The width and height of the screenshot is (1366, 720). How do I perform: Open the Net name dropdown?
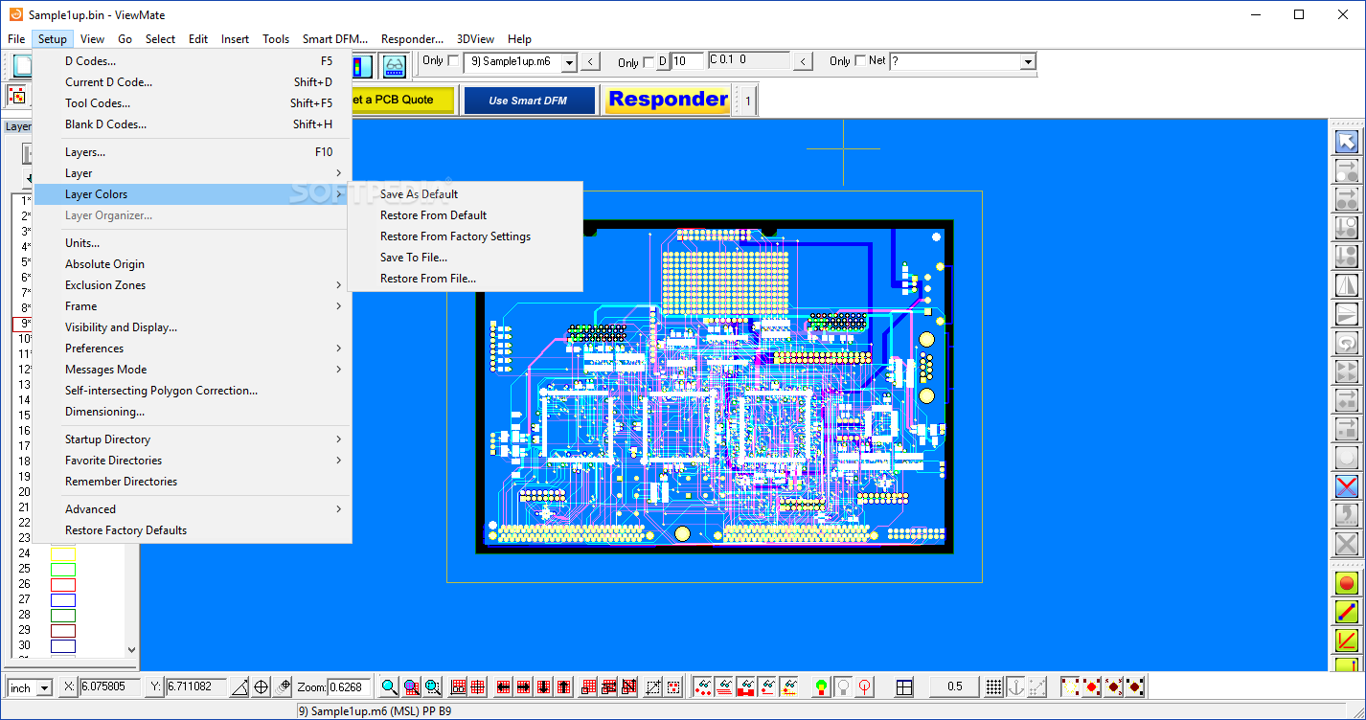tap(1028, 62)
